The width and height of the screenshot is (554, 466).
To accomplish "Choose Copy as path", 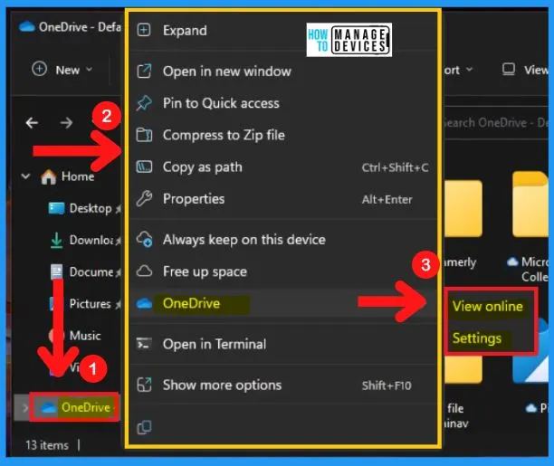I will pos(282,166).
